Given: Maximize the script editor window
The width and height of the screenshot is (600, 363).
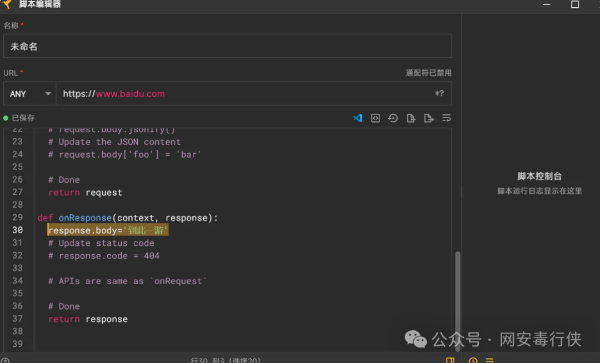Looking at the screenshot, I should click(575, 4).
